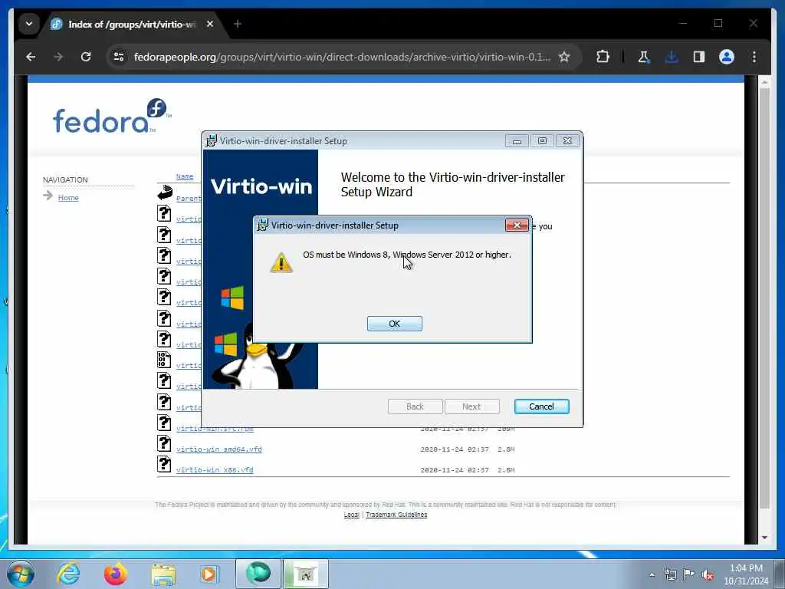
Task: Show Chrome downloads
Action: 672,57
